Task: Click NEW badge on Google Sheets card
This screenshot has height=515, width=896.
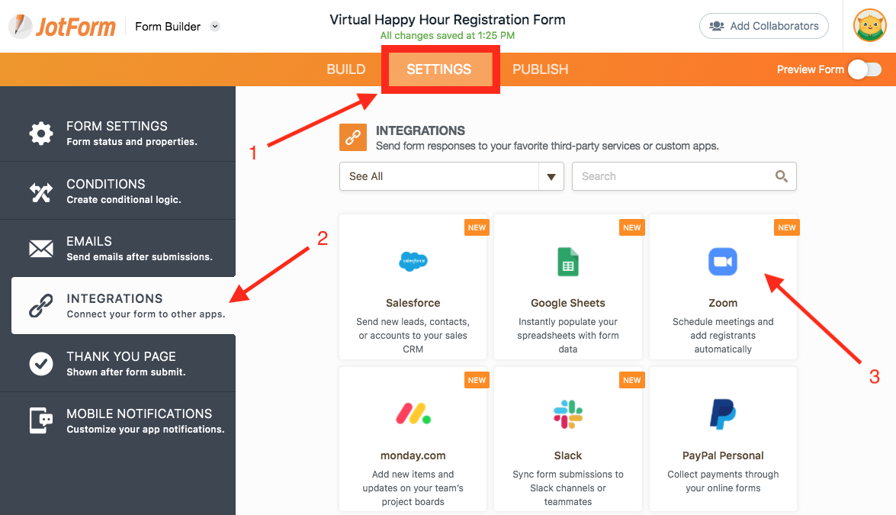Action: pos(632,227)
